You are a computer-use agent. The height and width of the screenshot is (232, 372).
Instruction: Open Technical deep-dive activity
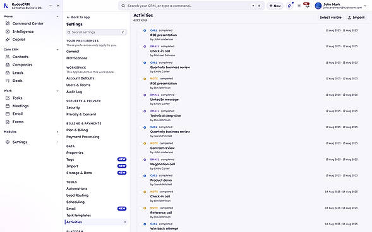165,116
